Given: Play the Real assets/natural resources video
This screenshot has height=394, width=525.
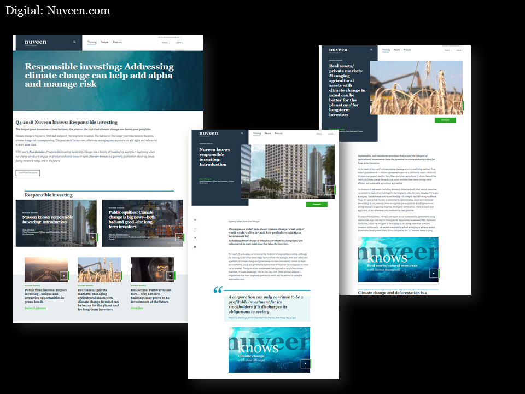Looking at the screenshot, I should (x=434, y=273).
